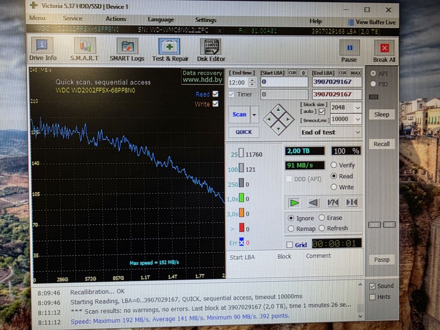The image size is (440, 330).
Task: Select the random access scan mode button
Action: point(333,202)
